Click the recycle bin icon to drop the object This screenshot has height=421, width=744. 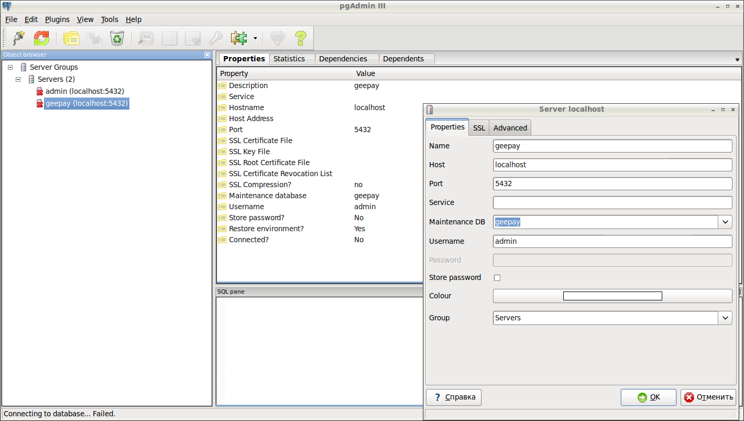click(x=117, y=38)
